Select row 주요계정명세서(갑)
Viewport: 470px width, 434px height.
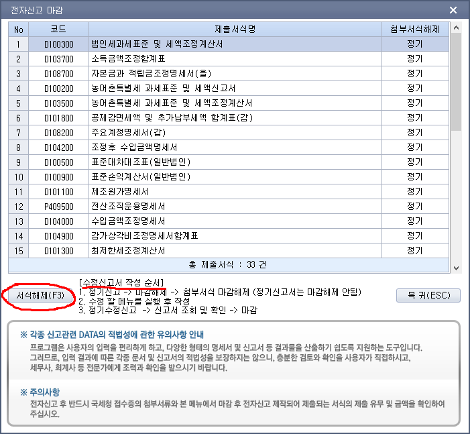pos(229,133)
